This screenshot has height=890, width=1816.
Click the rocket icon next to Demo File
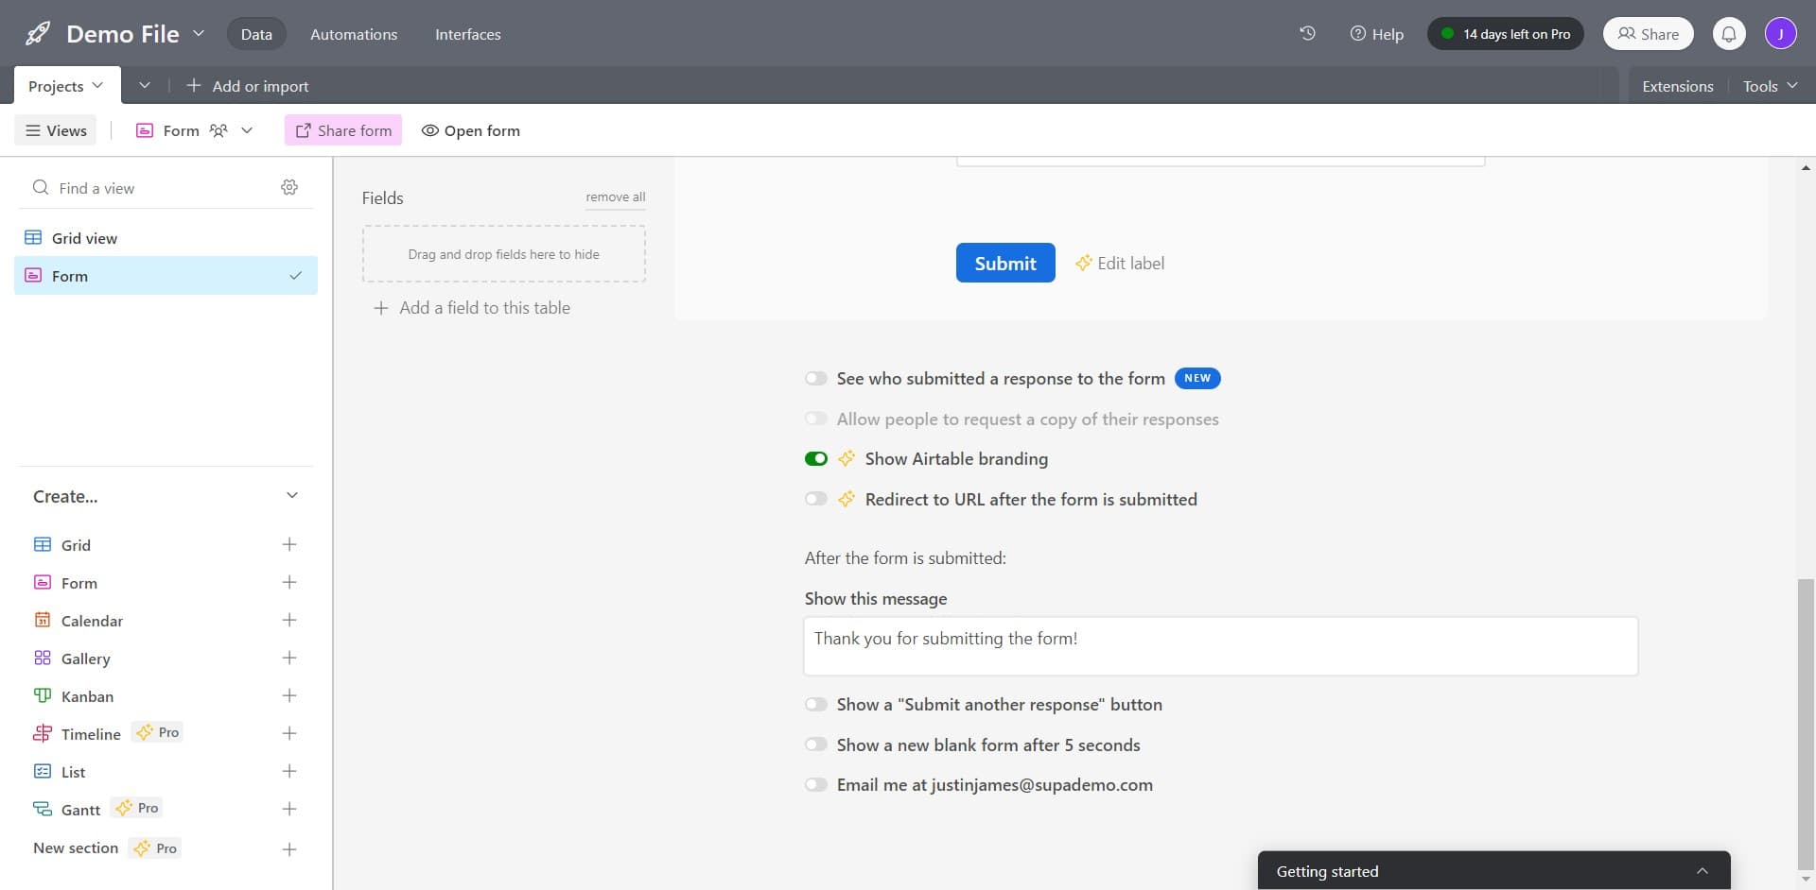pyautogui.click(x=36, y=33)
